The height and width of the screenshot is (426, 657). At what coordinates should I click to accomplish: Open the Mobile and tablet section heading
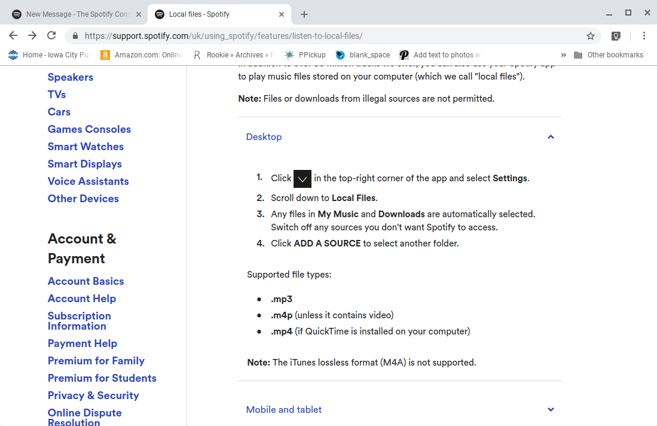tap(284, 410)
